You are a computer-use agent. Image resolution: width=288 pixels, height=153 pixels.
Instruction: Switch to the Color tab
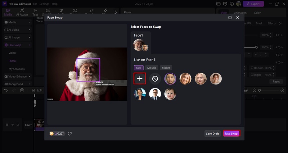pyautogui.click(x=257, y=13)
